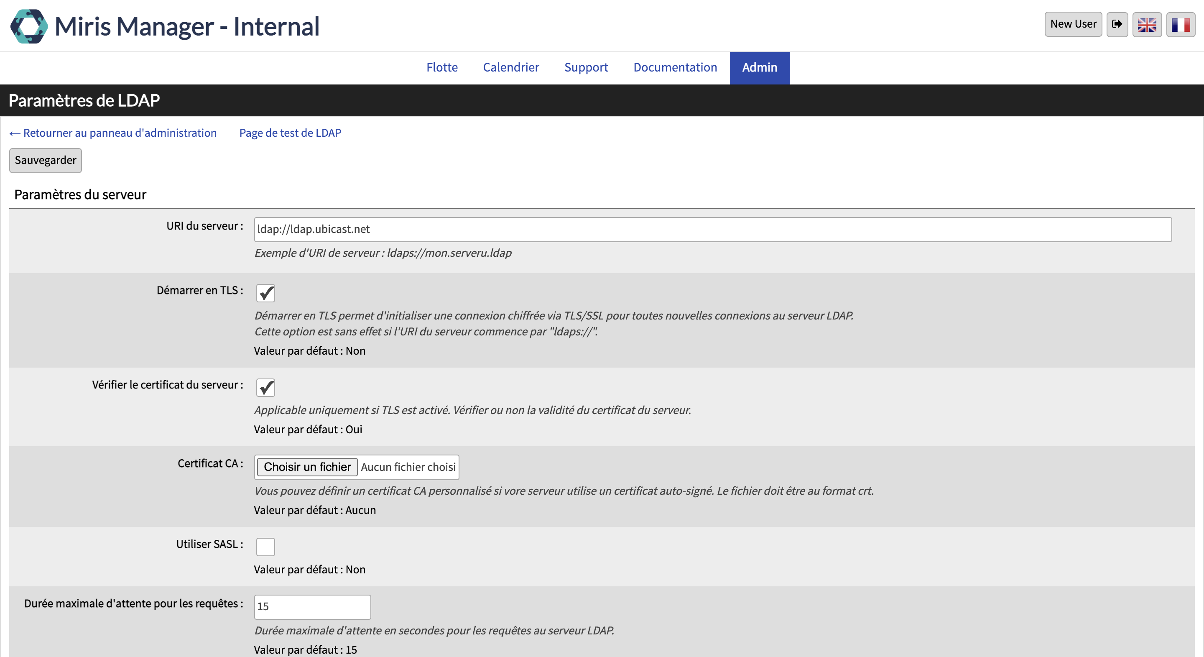This screenshot has height=657, width=1204.
Task: Toggle Vérifier le certificat du serveur checkbox
Action: coord(265,388)
